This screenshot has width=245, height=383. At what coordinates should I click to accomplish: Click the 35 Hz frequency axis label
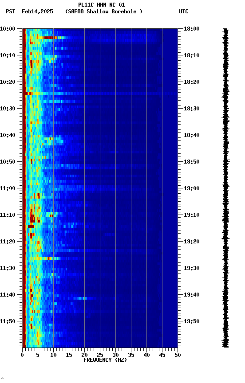[131, 356]
